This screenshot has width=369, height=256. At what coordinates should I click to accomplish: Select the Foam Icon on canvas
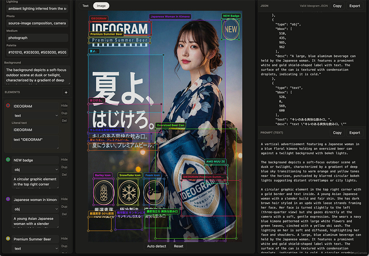point(154,193)
